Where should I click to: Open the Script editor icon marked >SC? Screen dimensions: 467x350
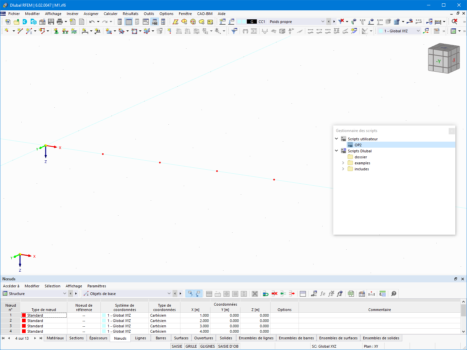point(154,21)
